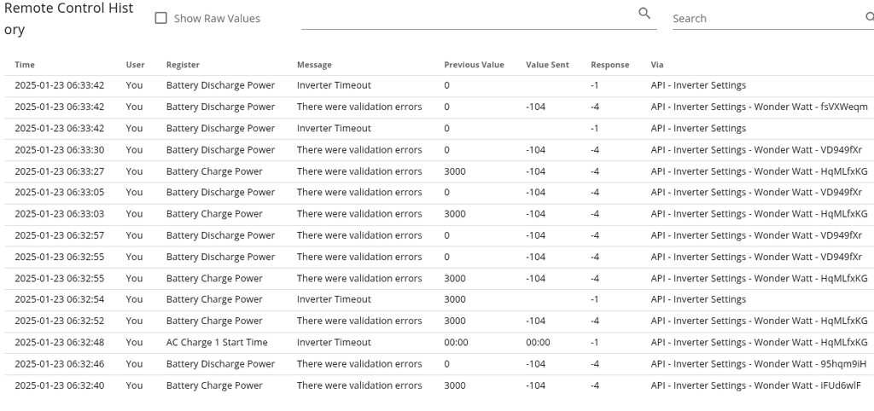
Task: Sort by the User column header
Action: pos(135,65)
